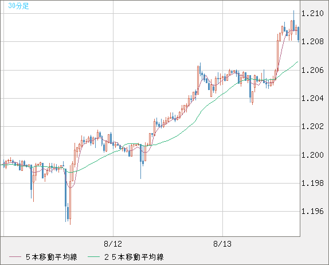
Task: Select the 1.210 price axis label
Action: point(312,13)
